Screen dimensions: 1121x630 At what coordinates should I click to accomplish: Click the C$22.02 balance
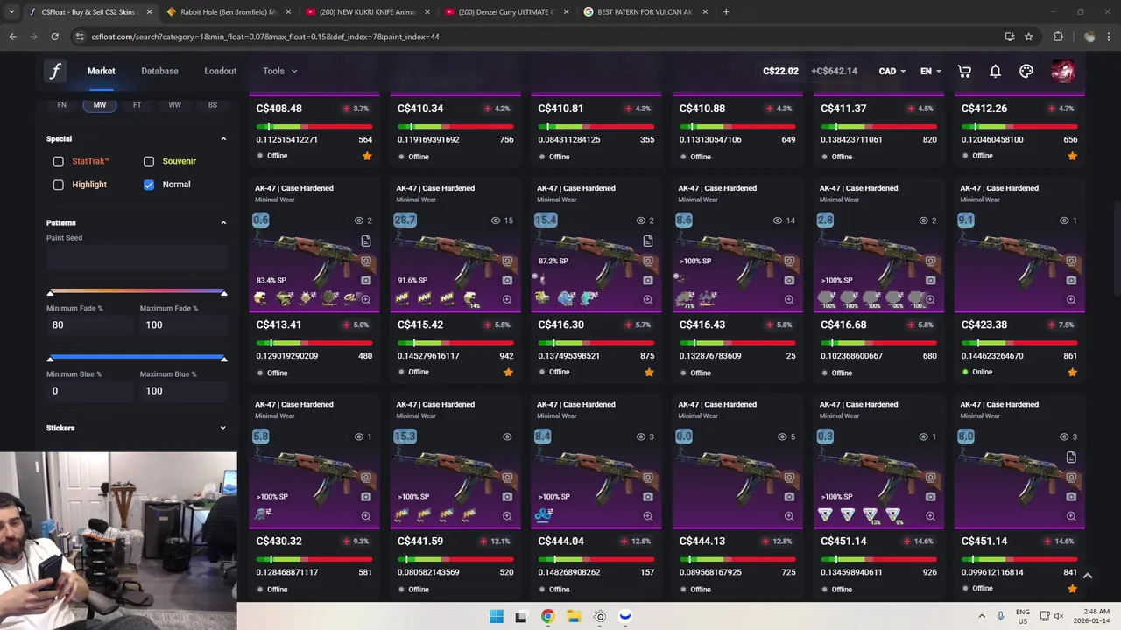(x=780, y=71)
